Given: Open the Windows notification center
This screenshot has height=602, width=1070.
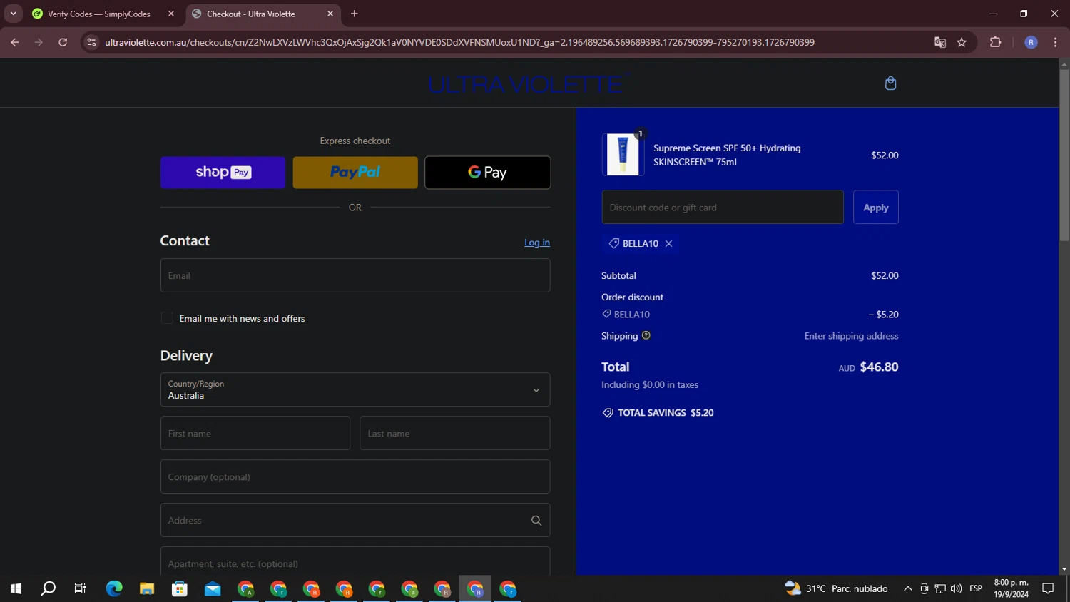Looking at the screenshot, I should 1048,588.
